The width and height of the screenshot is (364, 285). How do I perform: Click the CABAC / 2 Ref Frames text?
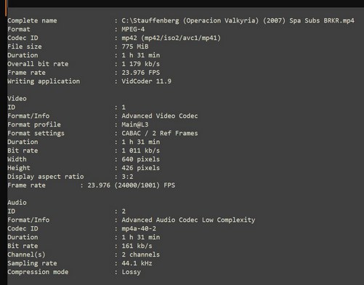point(160,133)
